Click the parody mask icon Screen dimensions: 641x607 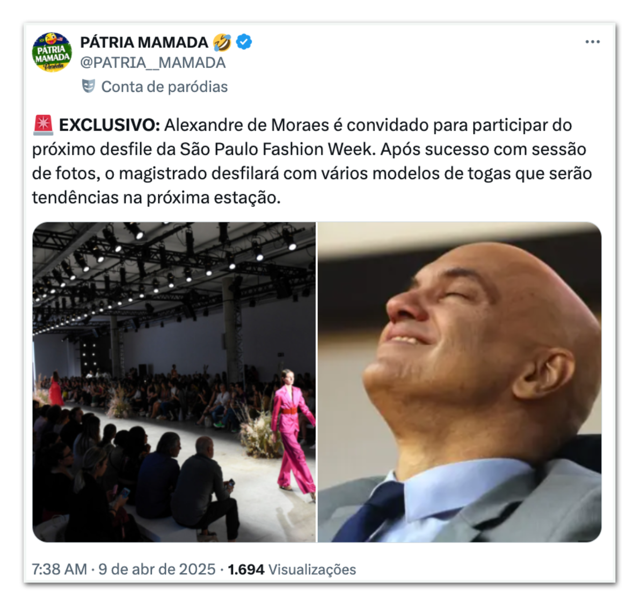[x=89, y=86]
